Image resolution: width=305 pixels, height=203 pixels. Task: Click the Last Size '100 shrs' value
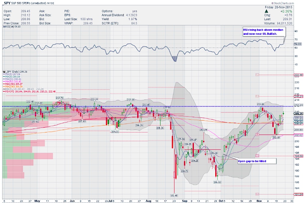point(86,19)
